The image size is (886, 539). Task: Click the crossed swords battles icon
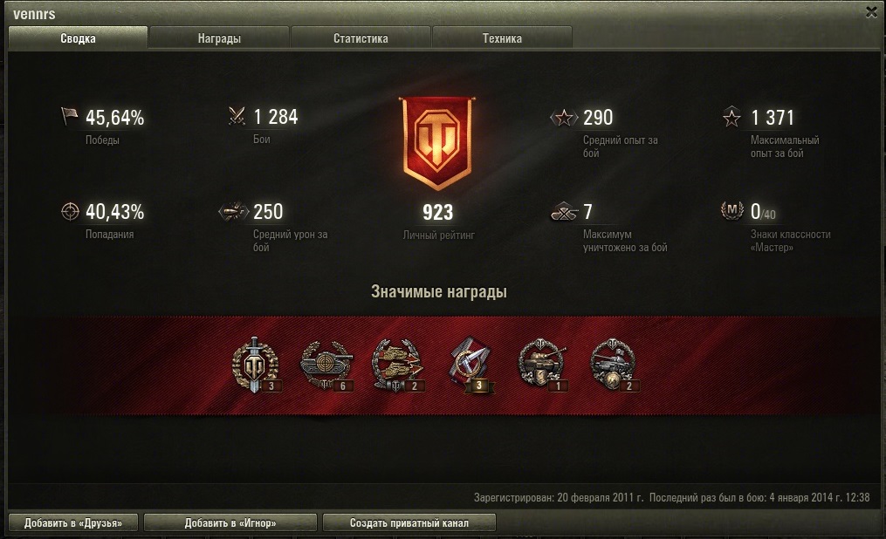(x=237, y=116)
